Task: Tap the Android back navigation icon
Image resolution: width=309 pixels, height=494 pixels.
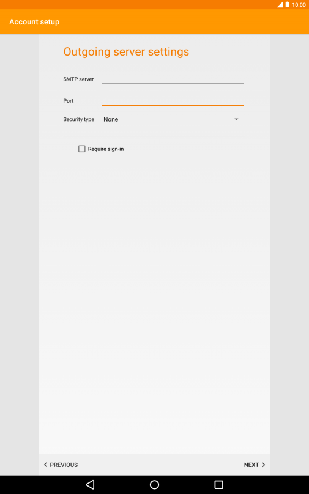Action: click(x=90, y=485)
